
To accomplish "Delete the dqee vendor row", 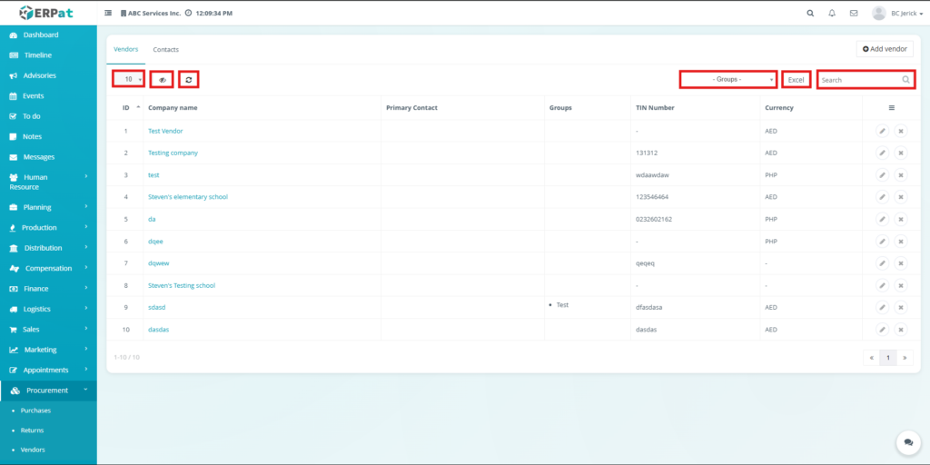I will (x=900, y=242).
